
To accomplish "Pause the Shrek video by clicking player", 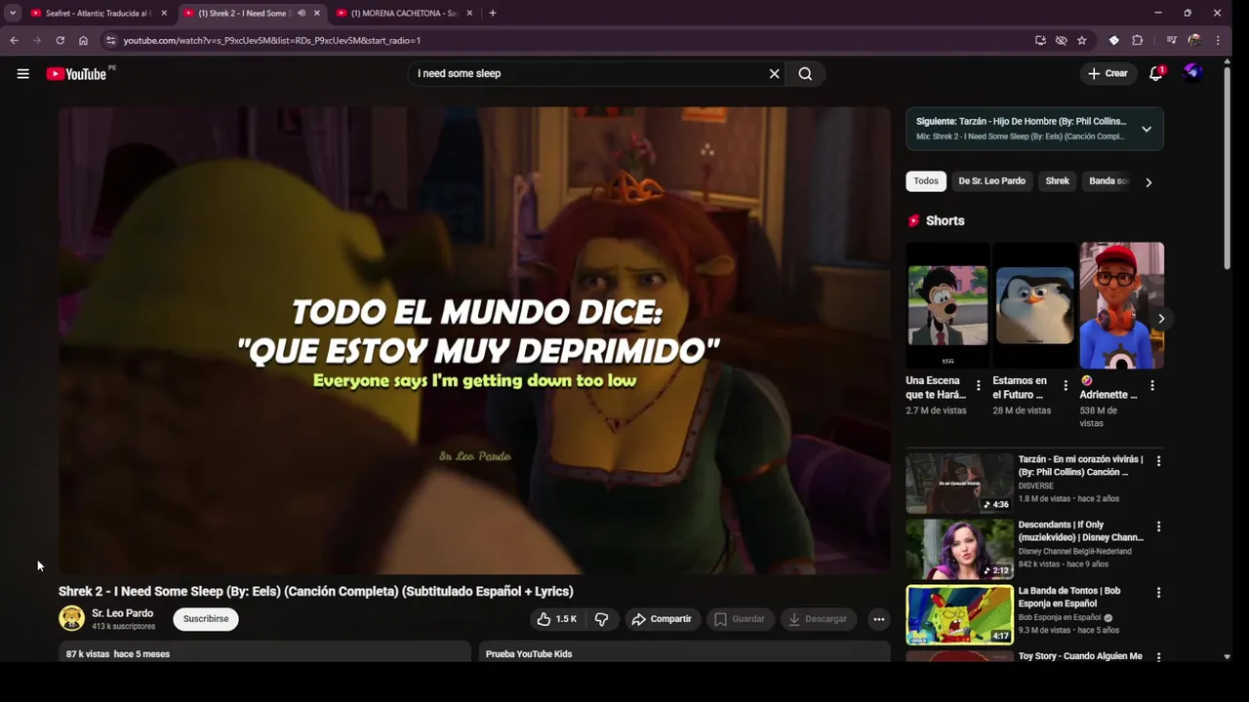I will coord(474,340).
